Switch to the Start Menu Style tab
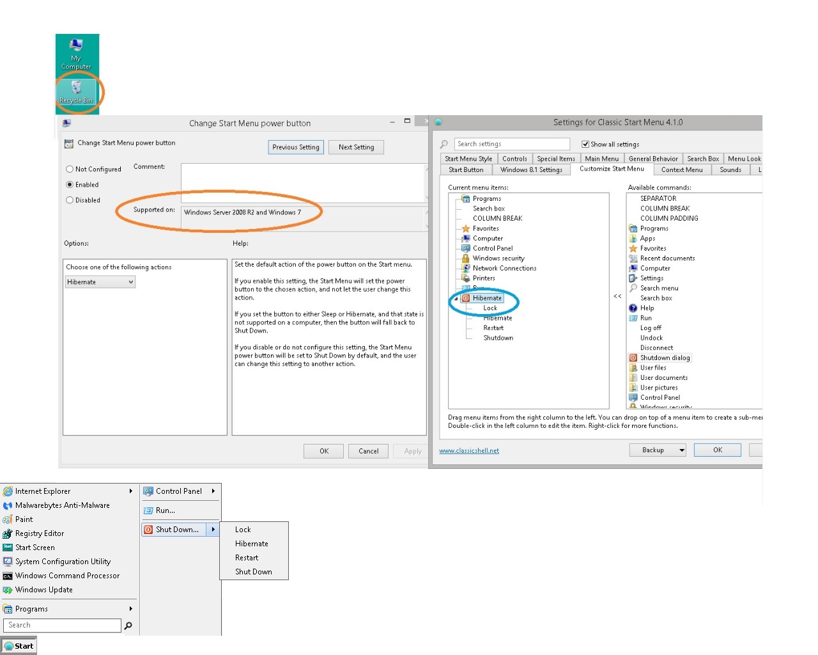Screen dimensions: 818x655 click(x=468, y=159)
